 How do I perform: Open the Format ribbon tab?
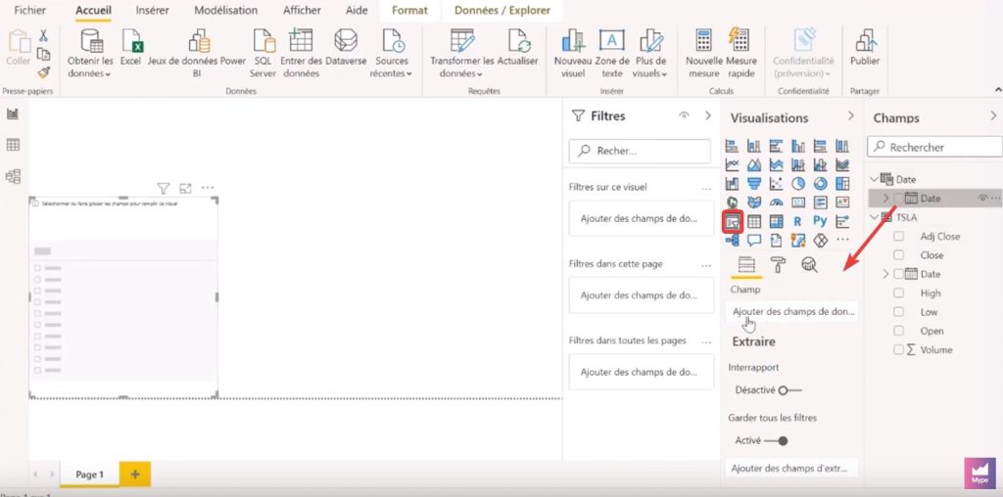point(409,10)
